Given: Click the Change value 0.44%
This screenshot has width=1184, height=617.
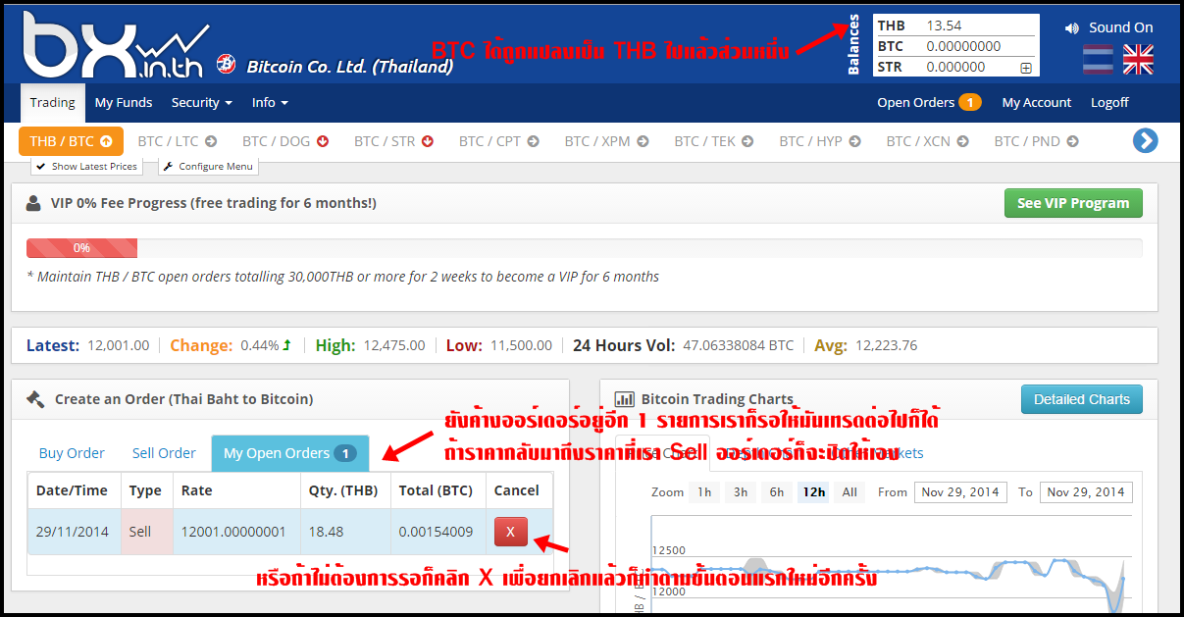Looking at the screenshot, I should click(260, 345).
